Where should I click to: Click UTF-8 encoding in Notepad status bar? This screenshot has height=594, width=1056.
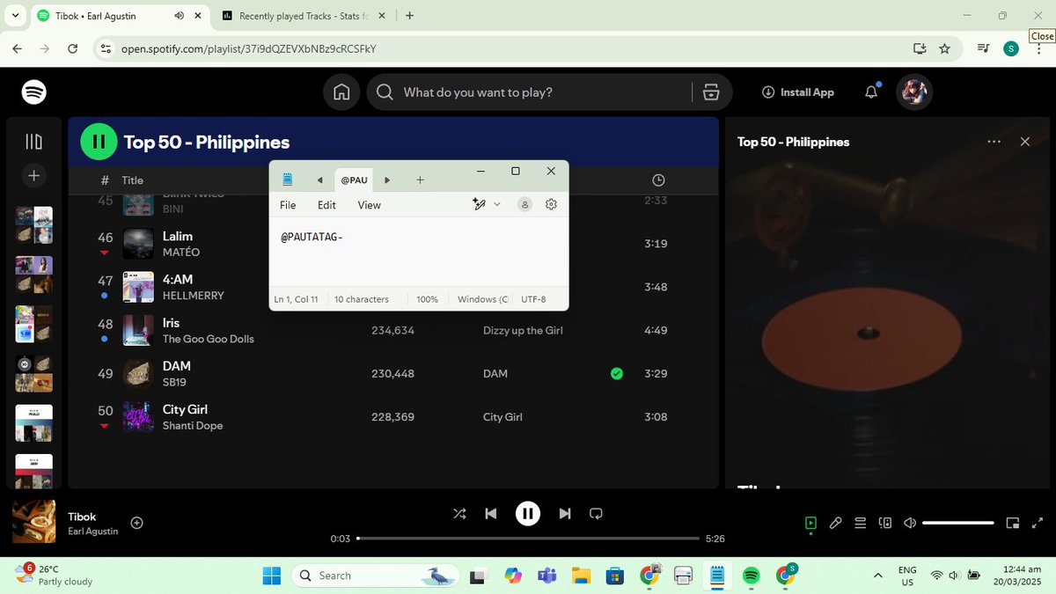(533, 299)
